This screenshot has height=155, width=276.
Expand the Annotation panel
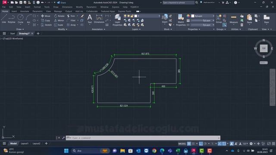tap(98, 29)
